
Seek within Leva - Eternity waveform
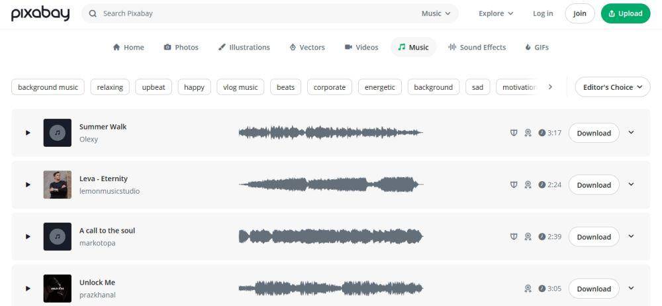tap(330, 184)
